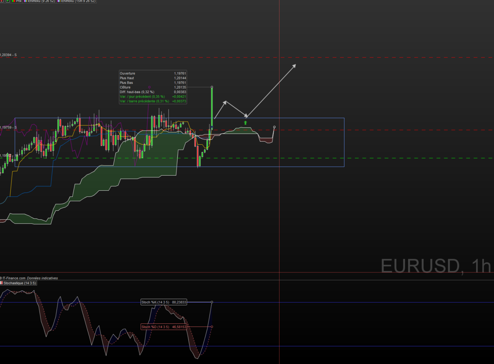
Task: Open the Ichimoku (15m 9 26 52) indicator label
Action: 76,1
